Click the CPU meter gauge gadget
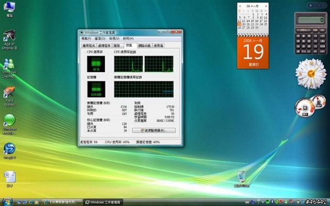Viewport: 330px width, 206px height. pyautogui.click(x=305, y=108)
